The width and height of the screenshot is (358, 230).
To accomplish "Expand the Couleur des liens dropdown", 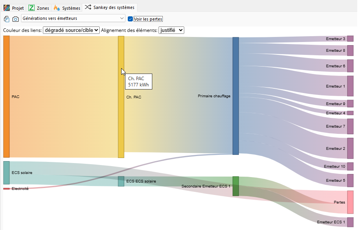I will (71, 30).
